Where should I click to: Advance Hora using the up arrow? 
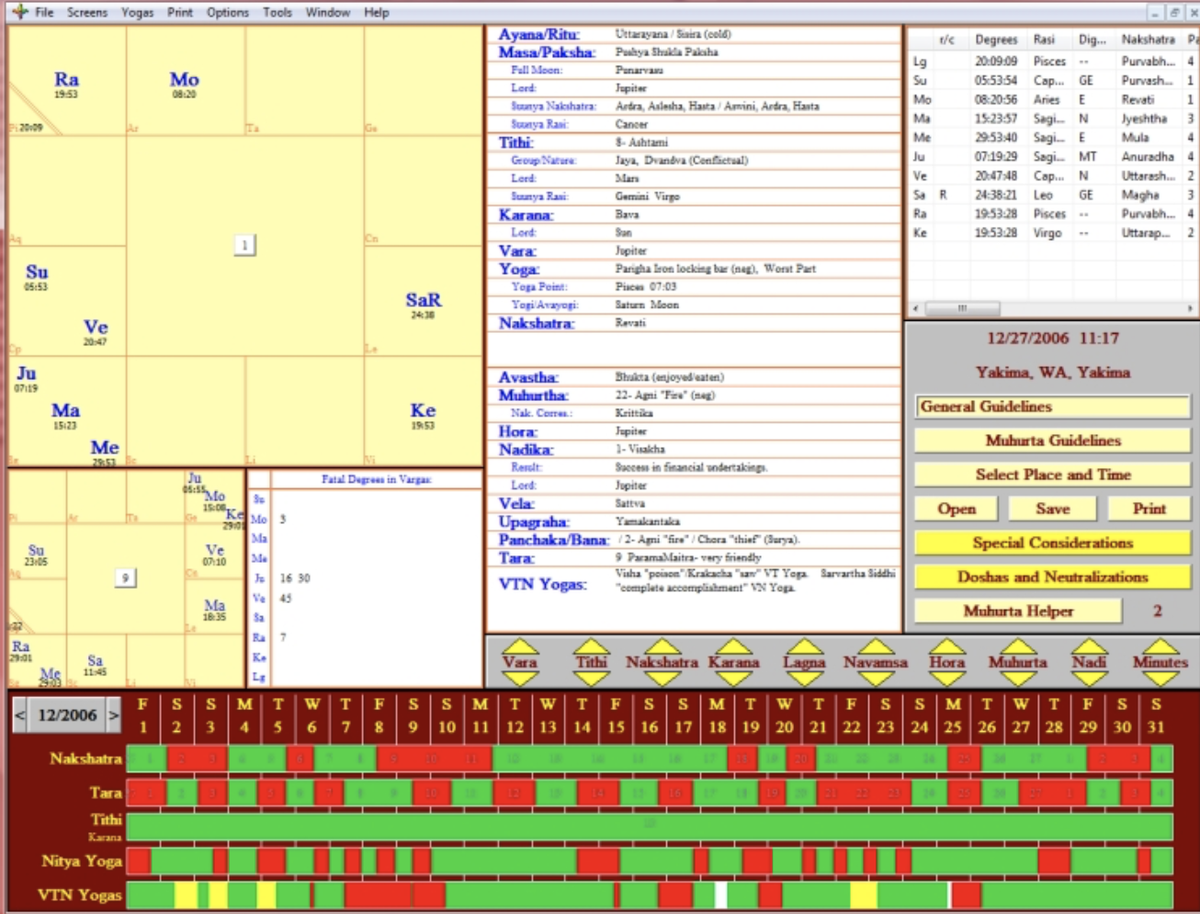click(946, 646)
